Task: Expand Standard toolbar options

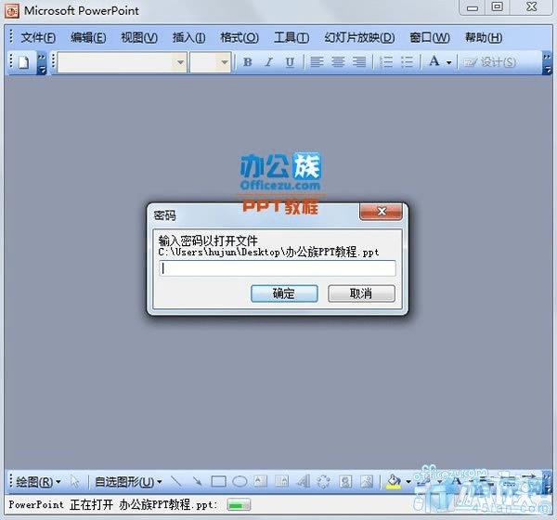Action: pos(42,63)
